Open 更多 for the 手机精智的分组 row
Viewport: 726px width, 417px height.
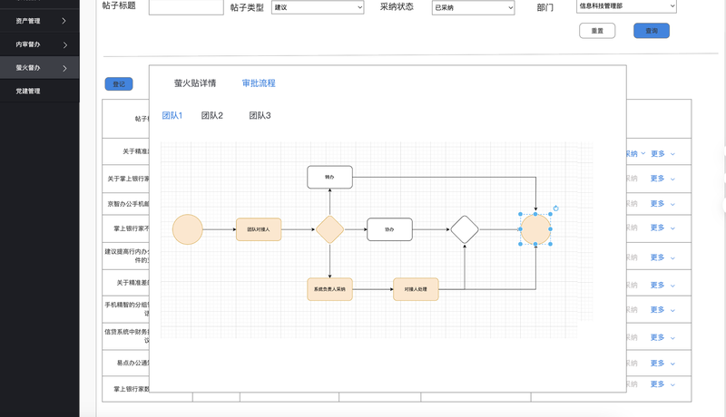tap(662, 310)
